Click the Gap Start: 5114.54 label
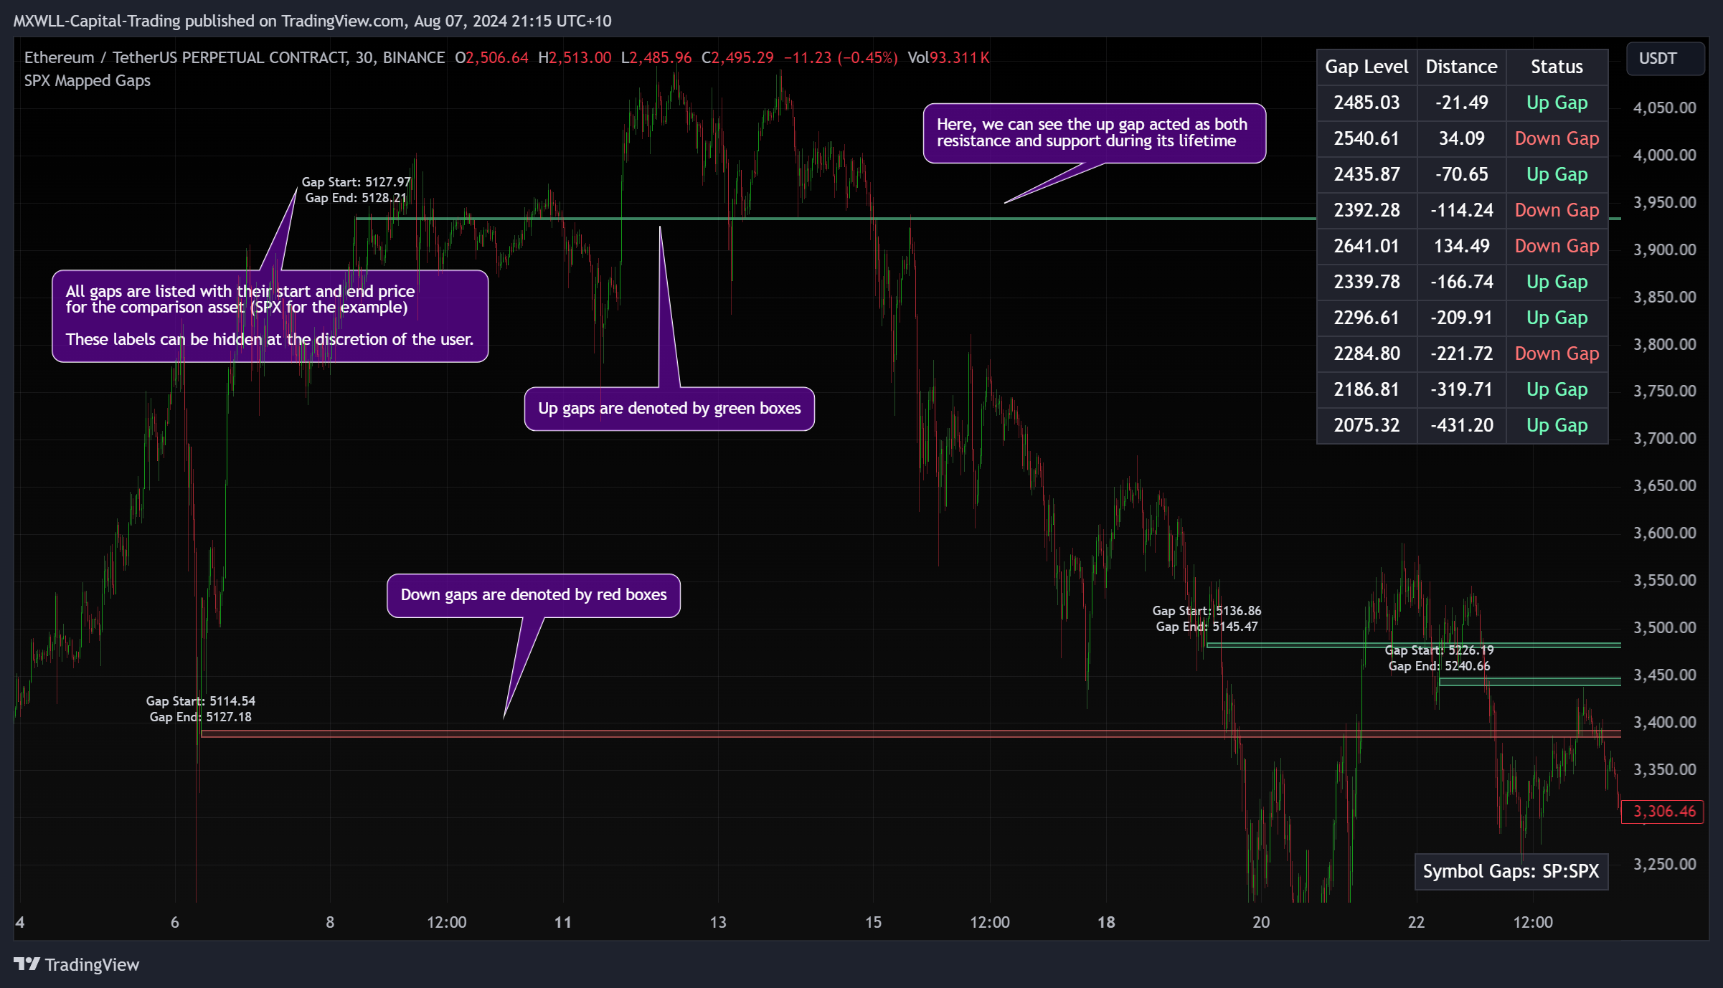This screenshot has width=1723, height=988. coord(201,701)
